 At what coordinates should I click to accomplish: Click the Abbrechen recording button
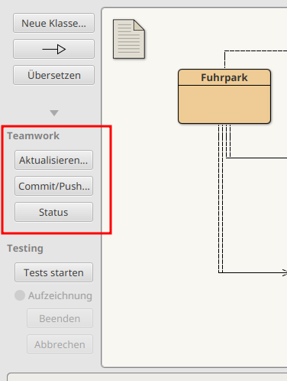tap(60, 344)
